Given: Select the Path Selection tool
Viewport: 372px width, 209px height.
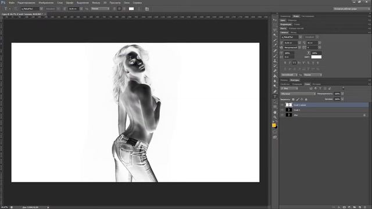Looking at the screenshot, I should (x=275, y=102).
